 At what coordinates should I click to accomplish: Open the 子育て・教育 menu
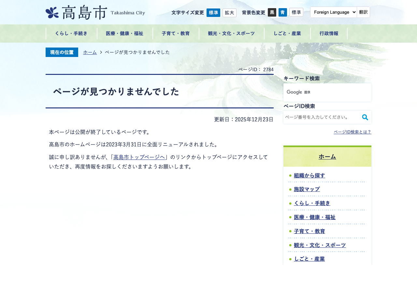pyautogui.click(x=176, y=34)
